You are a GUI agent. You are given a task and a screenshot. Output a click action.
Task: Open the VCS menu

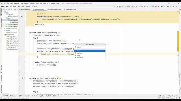pos(48,4)
